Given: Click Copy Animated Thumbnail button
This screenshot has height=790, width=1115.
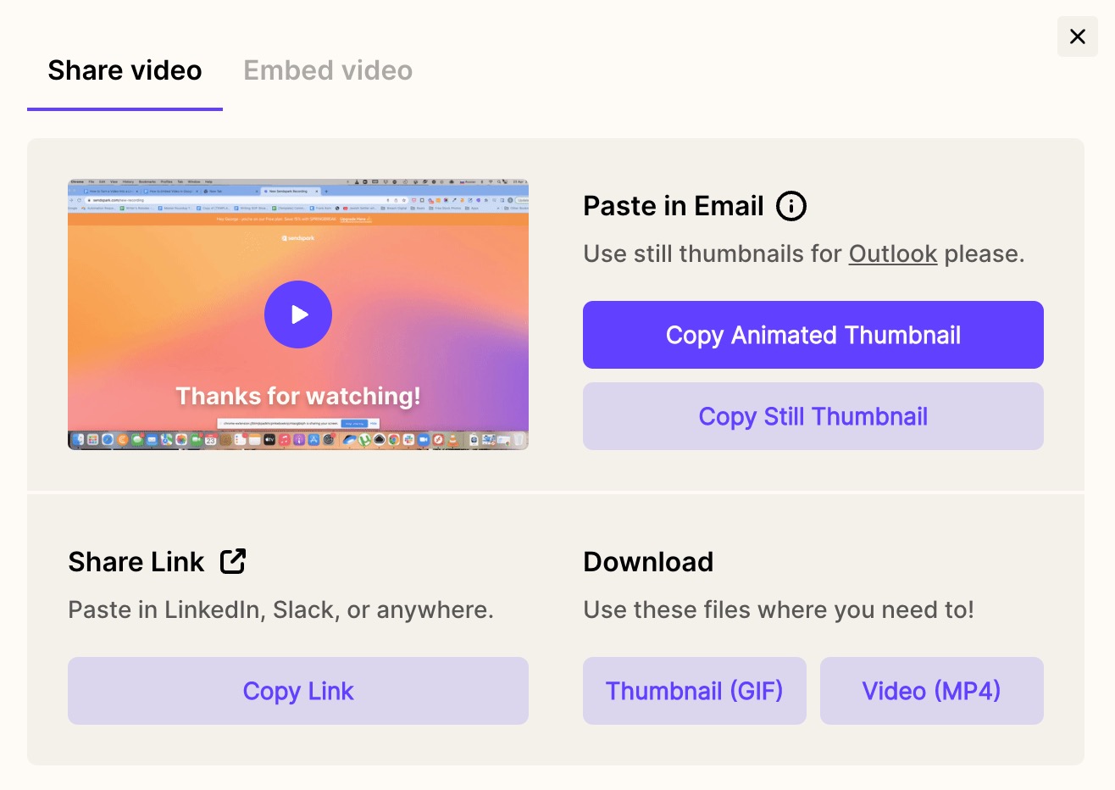Looking at the screenshot, I should pos(813,335).
